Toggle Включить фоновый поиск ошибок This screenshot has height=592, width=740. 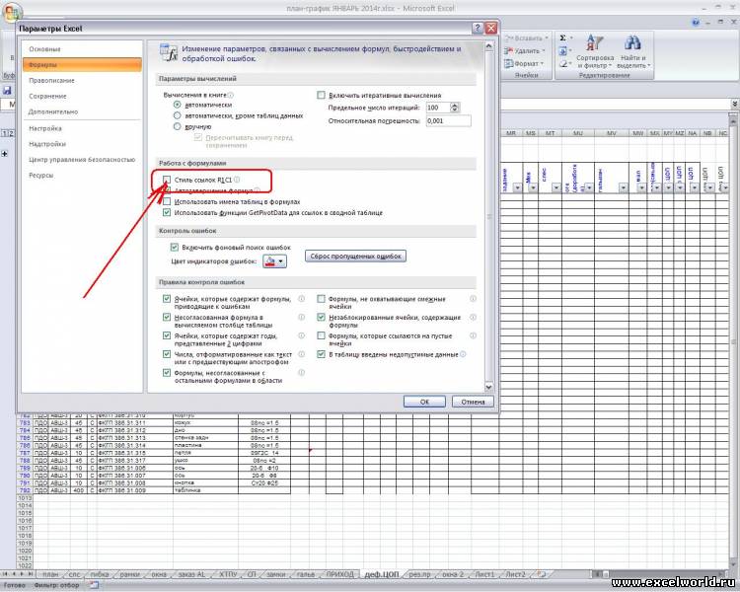click(x=174, y=247)
